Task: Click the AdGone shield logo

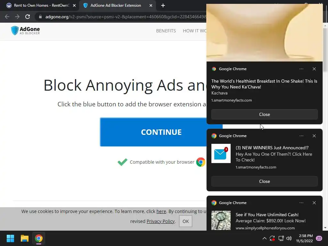Action: (15, 30)
